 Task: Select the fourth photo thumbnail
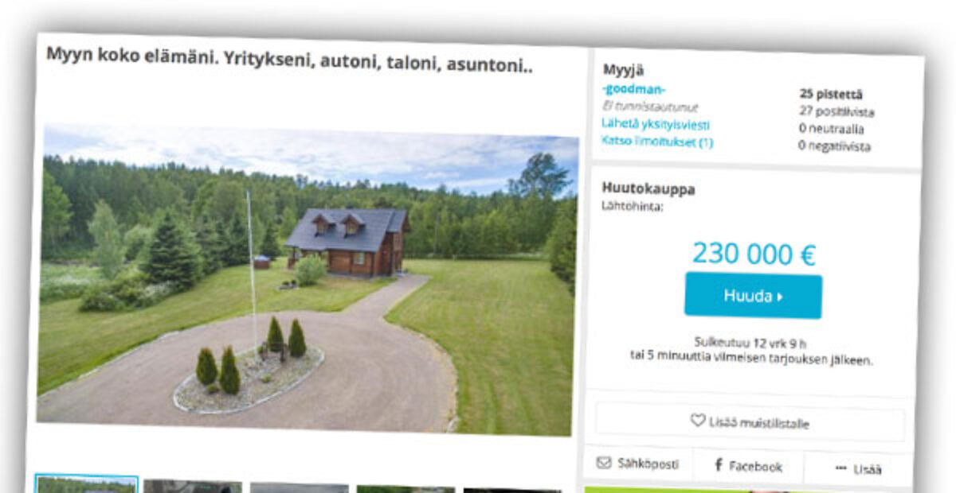(406, 489)
